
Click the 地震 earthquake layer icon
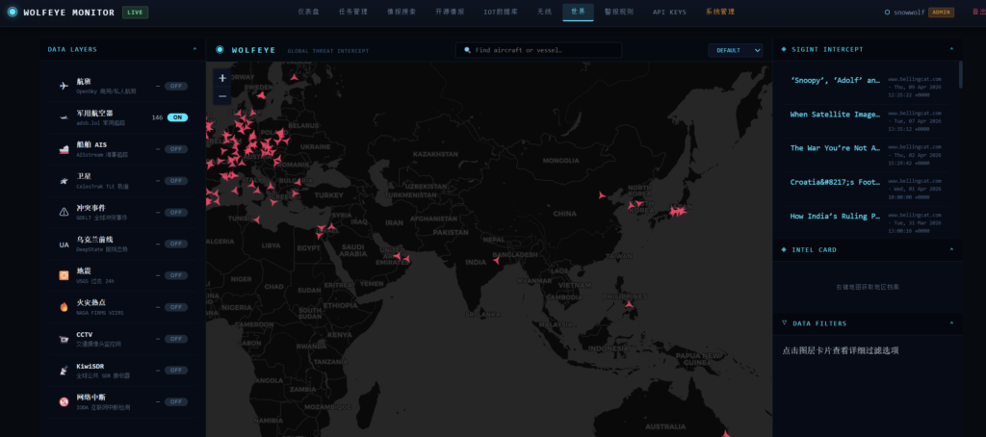coord(64,275)
